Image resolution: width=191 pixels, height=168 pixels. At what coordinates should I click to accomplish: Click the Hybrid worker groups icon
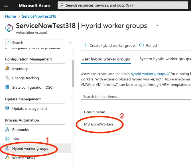(7, 148)
